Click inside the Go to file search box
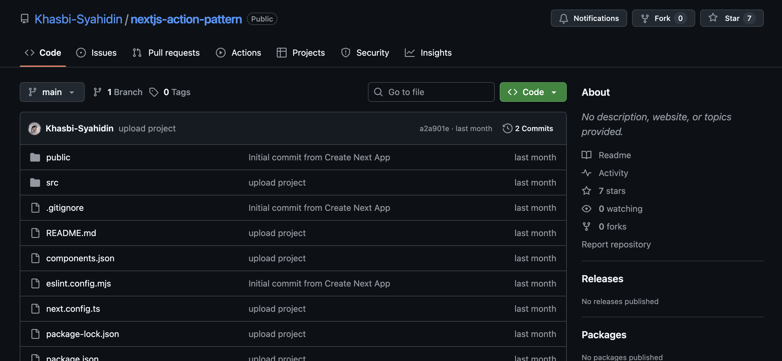The height and width of the screenshot is (361, 782). tap(431, 92)
